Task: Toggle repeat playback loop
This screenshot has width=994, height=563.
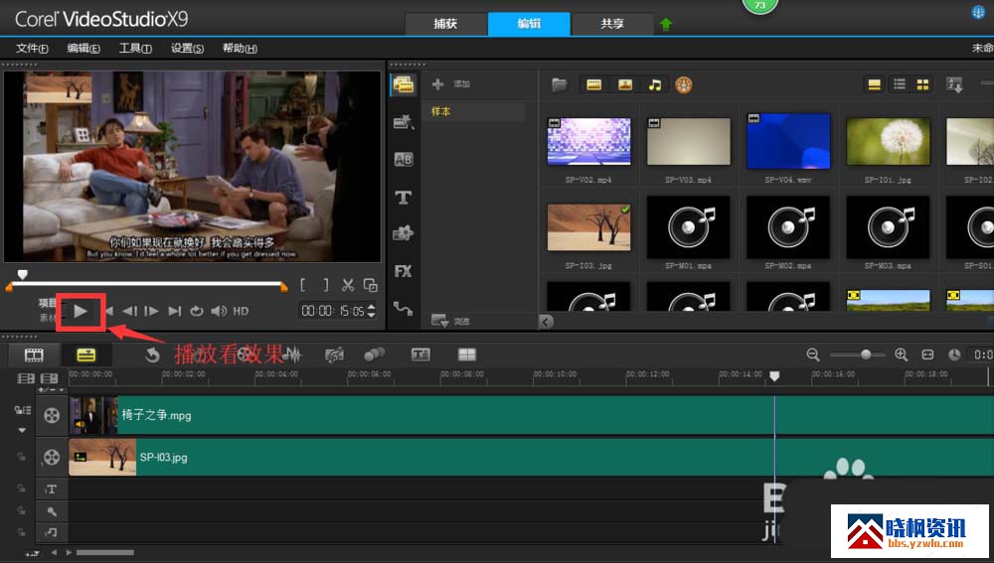Action: (x=197, y=311)
